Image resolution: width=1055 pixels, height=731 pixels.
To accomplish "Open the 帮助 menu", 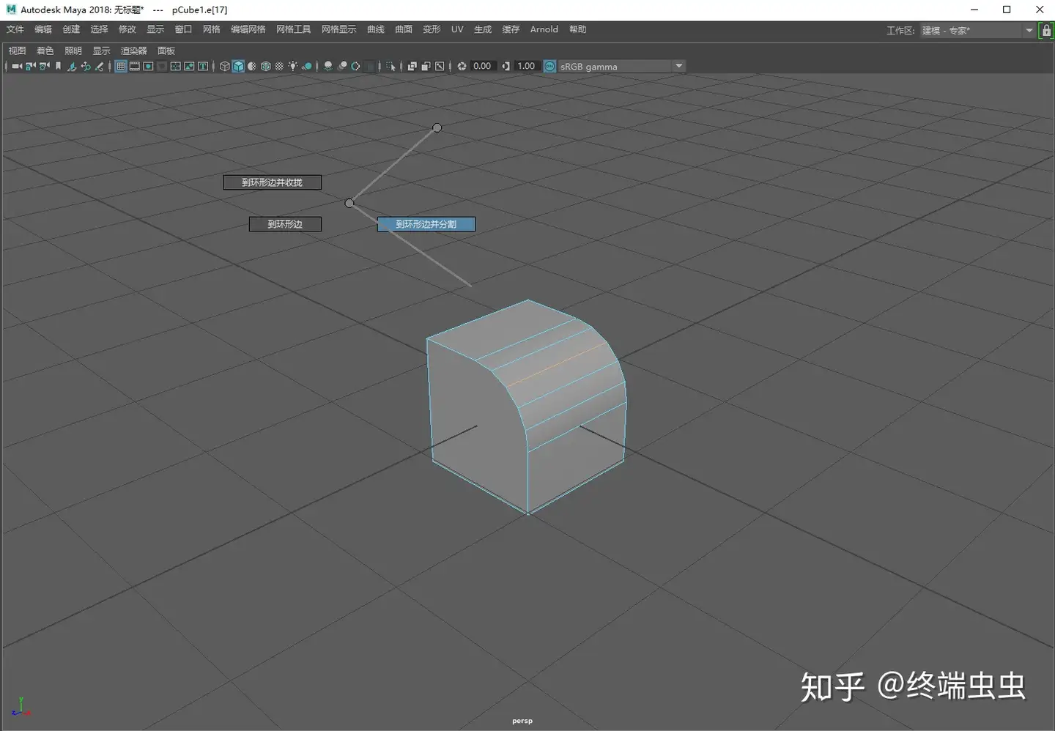I will coord(578,29).
